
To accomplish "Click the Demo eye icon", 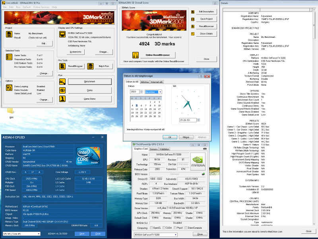I will 62,90.
